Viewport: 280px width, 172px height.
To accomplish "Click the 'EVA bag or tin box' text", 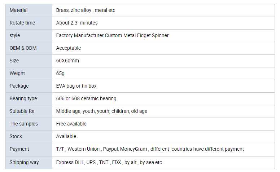I will [x=76, y=86].
